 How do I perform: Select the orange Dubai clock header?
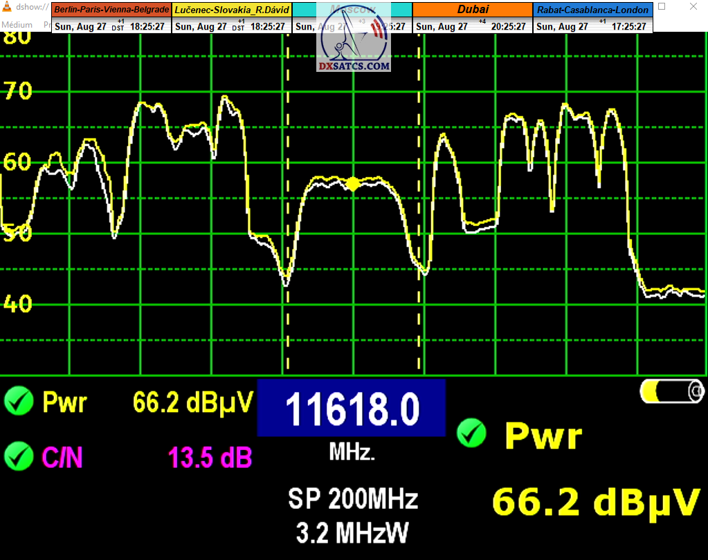point(472,10)
